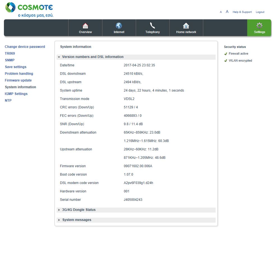
Task: Select System information in sidebar
Action: 20,87
